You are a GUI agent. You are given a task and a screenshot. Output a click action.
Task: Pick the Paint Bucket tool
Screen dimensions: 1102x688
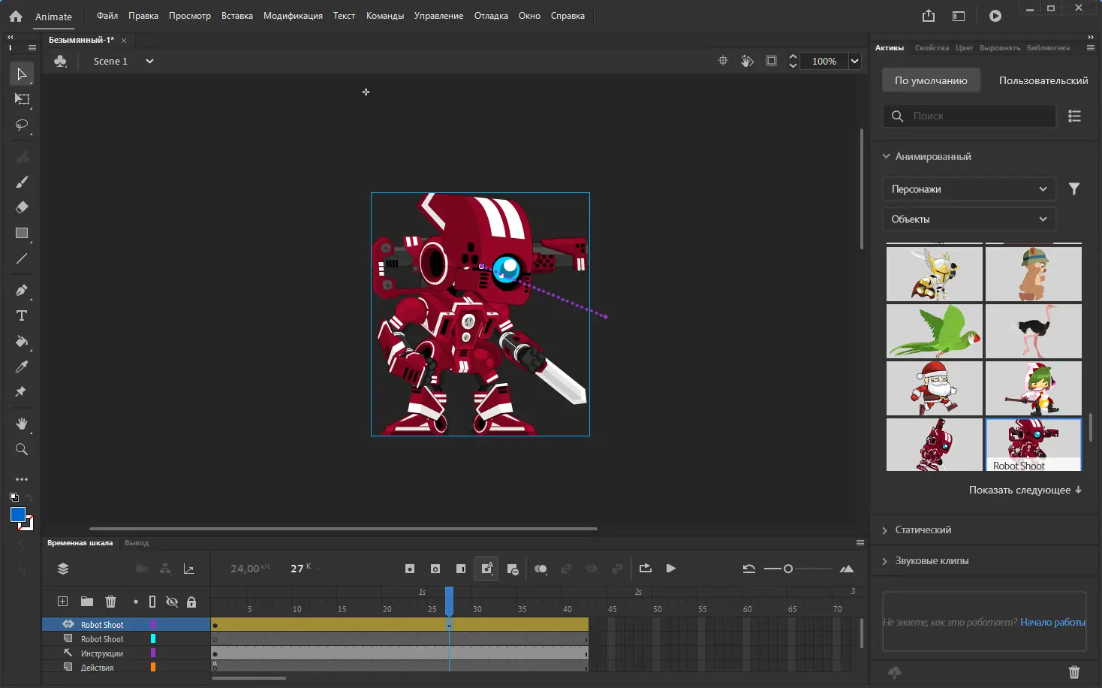pos(22,342)
